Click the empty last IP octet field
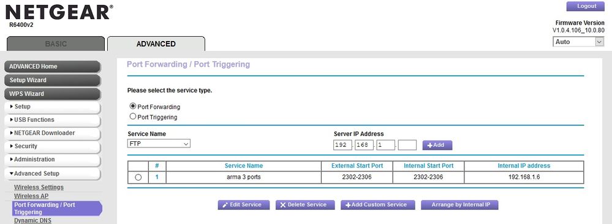Image resolution: width=612 pixels, height=224 pixels. [x=407, y=145]
